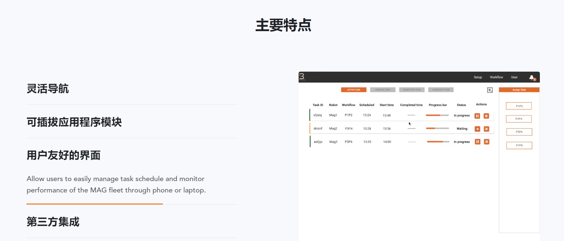The width and height of the screenshot is (564, 241).
Task: Expand the 第三方集成 feature section
Action: click(x=53, y=222)
